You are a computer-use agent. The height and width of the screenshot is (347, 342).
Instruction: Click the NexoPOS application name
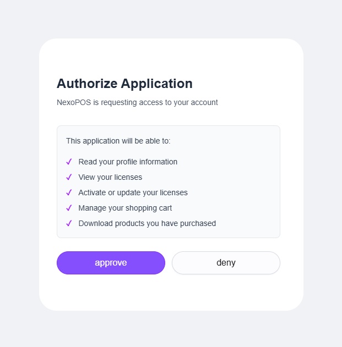coord(74,102)
